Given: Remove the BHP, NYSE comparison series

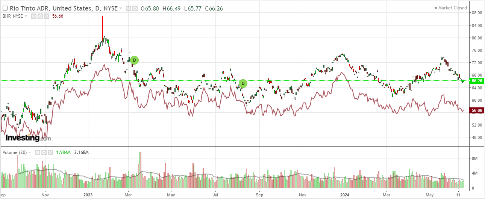Looking at the screenshot, I should 46,16.
